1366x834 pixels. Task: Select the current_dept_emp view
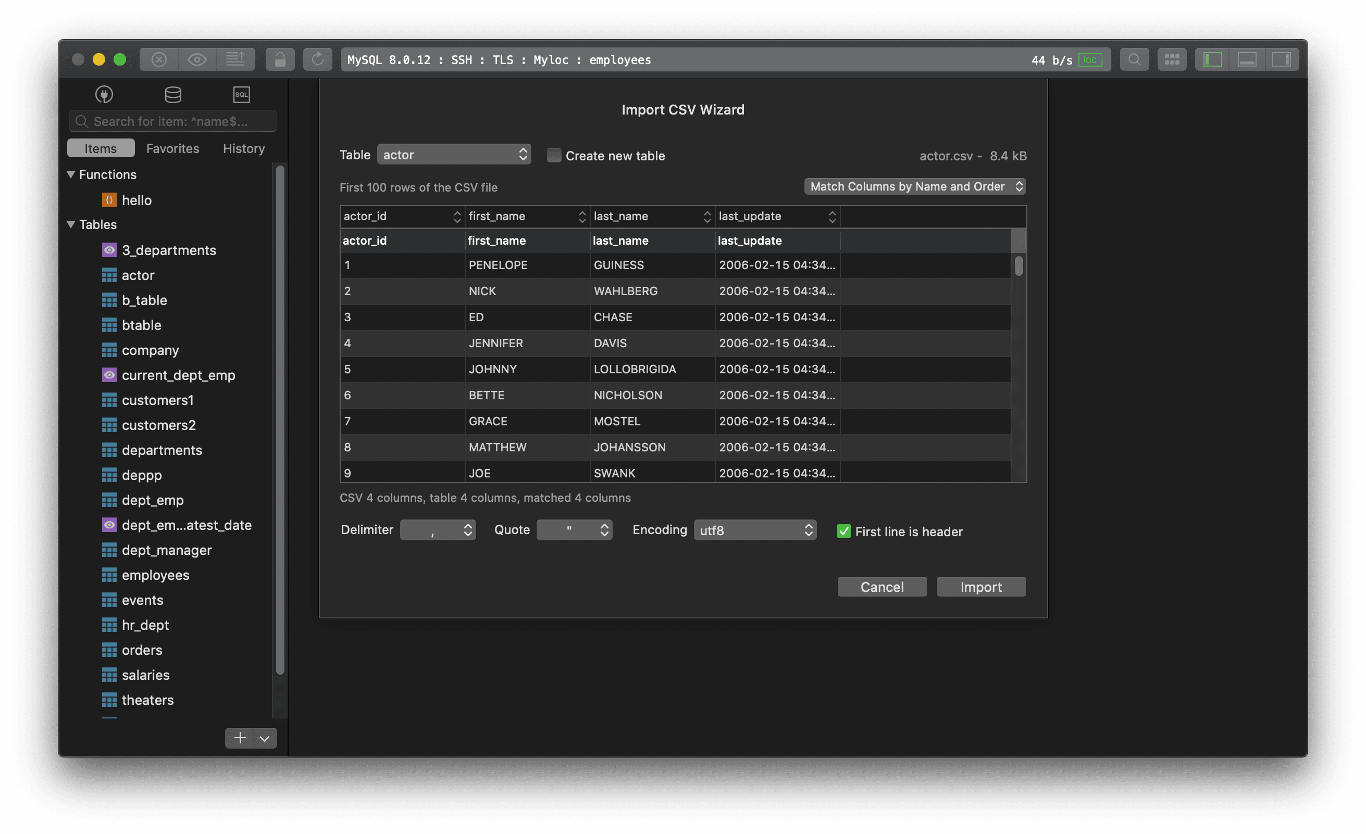pyautogui.click(x=178, y=375)
